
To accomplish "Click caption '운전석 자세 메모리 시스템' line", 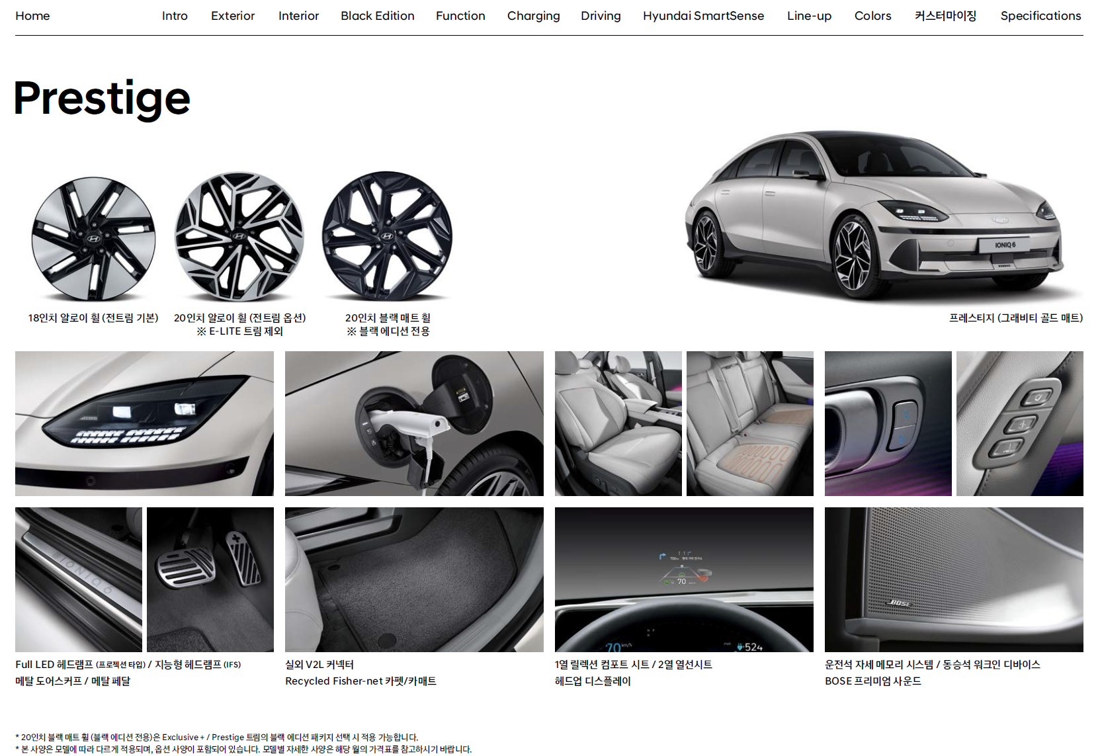I will [933, 665].
